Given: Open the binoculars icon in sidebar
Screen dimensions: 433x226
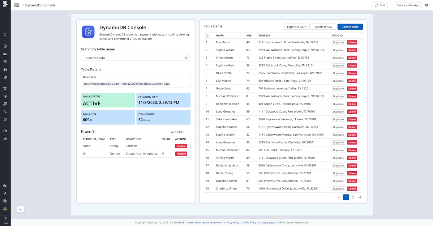Looking at the screenshot, I should pyautogui.click(x=5, y=69).
